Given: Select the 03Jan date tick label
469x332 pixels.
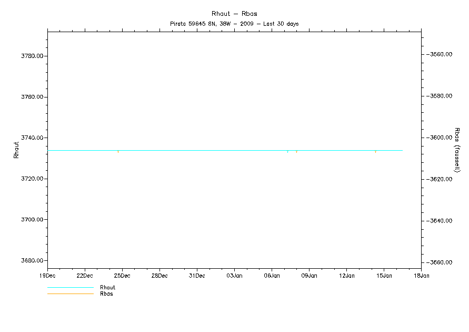Looking at the screenshot, I should click(234, 275).
